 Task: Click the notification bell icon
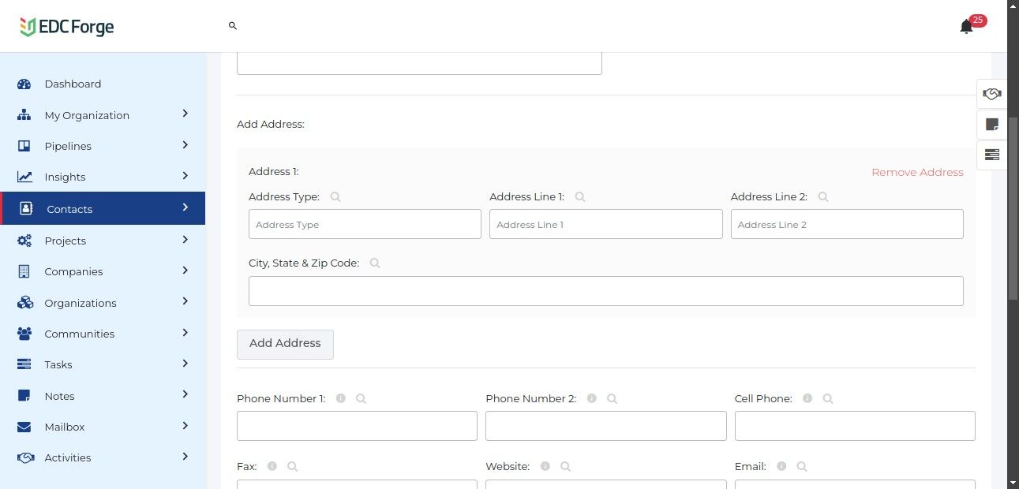click(x=966, y=28)
